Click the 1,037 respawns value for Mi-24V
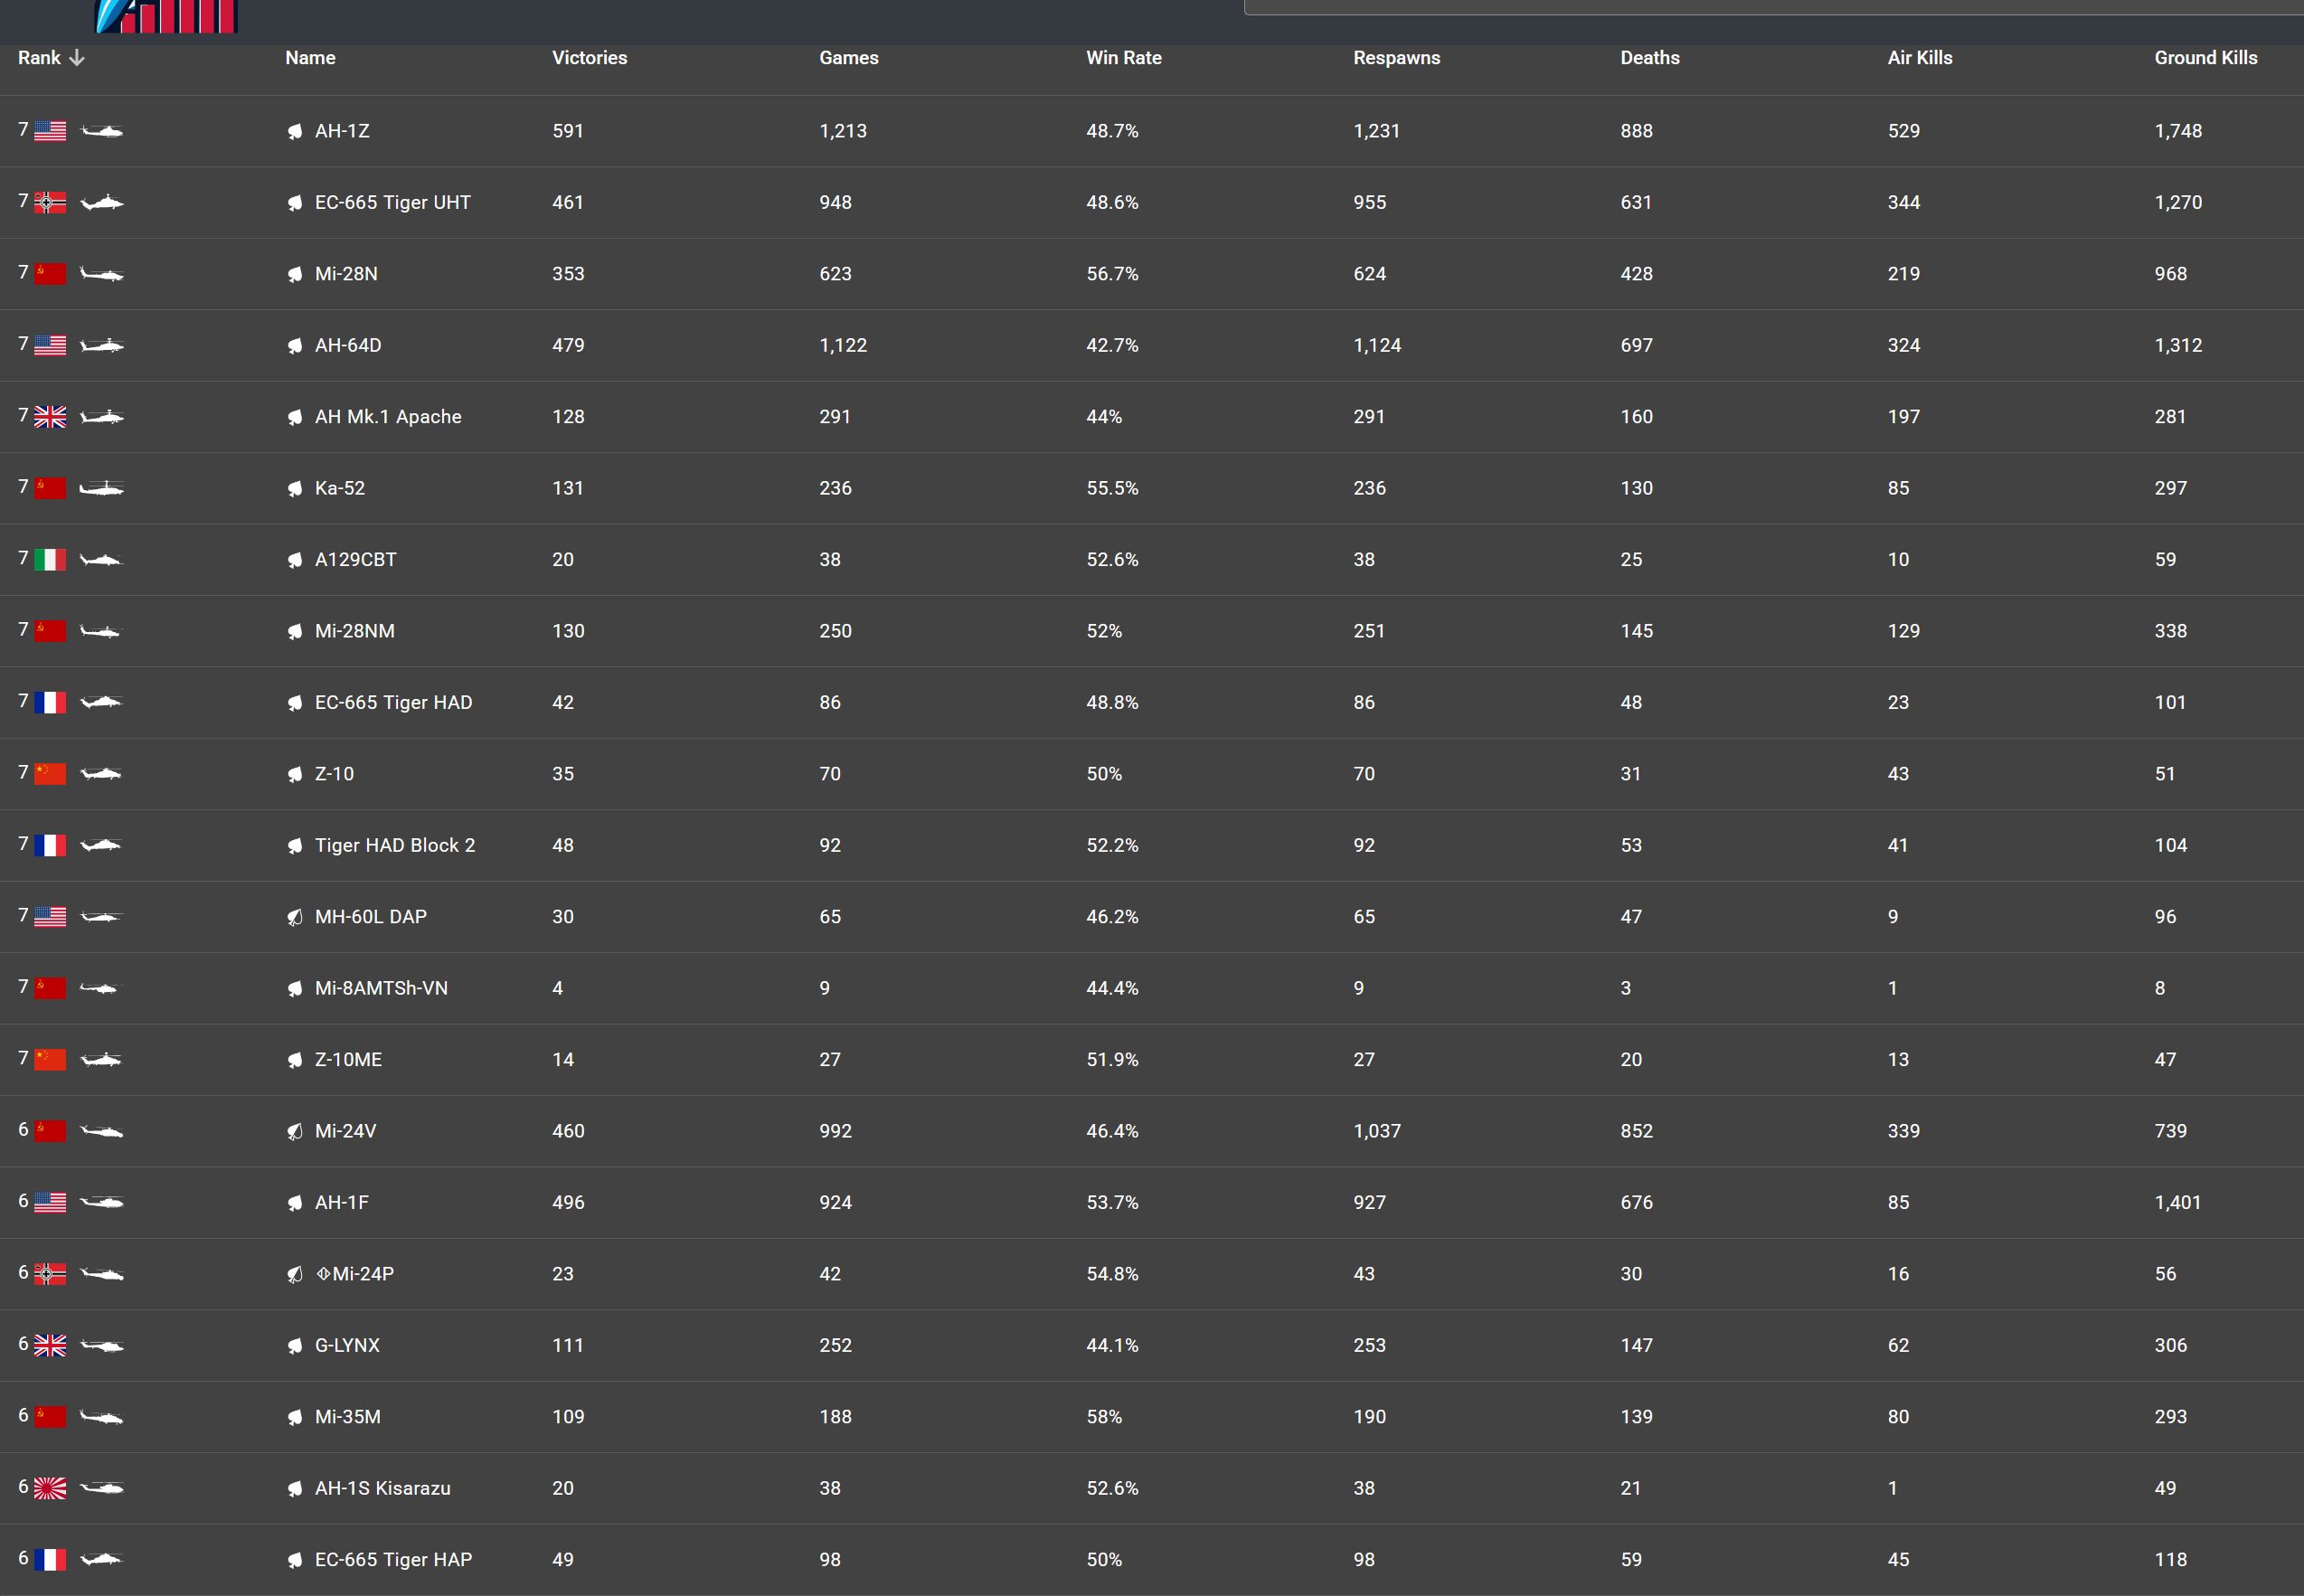 click(x=1377, y=1131)
